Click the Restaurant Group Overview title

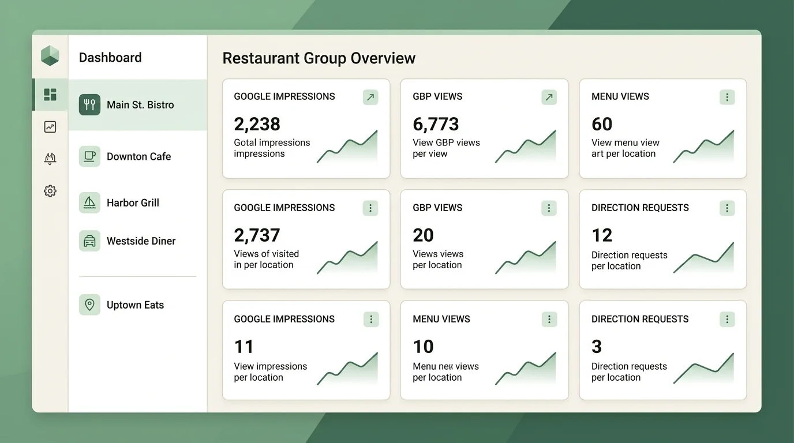coord(319,58)
